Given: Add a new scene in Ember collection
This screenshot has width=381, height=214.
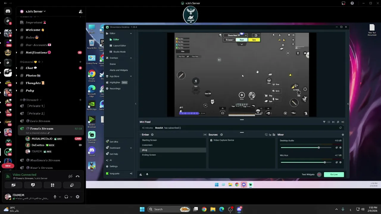Looking at the screenshot, I should coord(152,135).
